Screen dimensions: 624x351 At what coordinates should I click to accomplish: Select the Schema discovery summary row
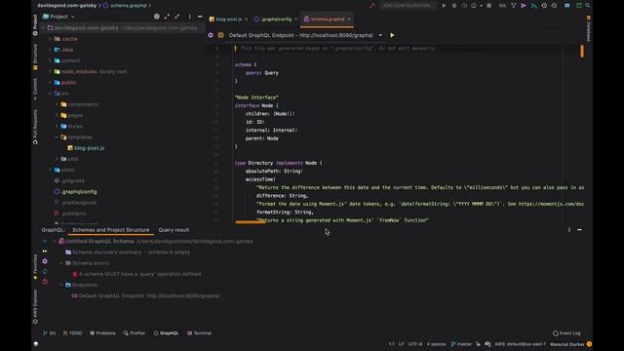[128, 253]
